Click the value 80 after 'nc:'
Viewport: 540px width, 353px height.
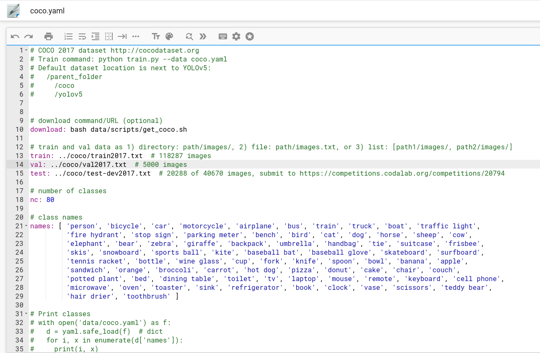(50, 200)
